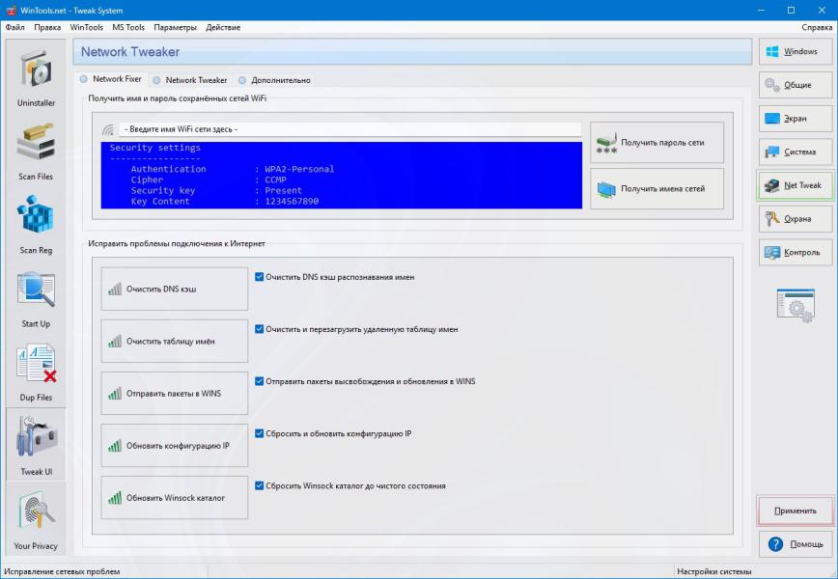Click Очистить DNS кэш button
The image size is (838, 579).
pos(175,289)
